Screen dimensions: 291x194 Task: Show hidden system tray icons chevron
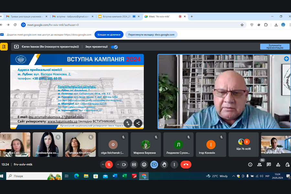233,176
